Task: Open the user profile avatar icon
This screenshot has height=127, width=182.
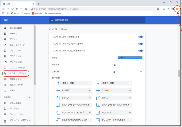Action: (173, 9)
